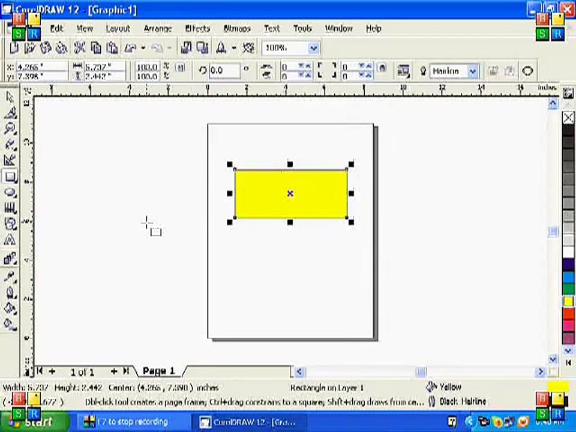576x432 pixels.
Task: Click the New document icon
Action: (x=14, y=48)
